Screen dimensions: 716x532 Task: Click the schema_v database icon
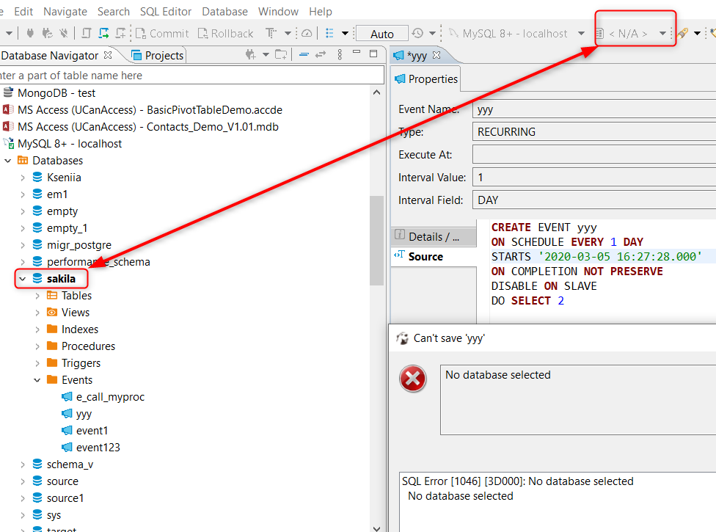(37, 464)
